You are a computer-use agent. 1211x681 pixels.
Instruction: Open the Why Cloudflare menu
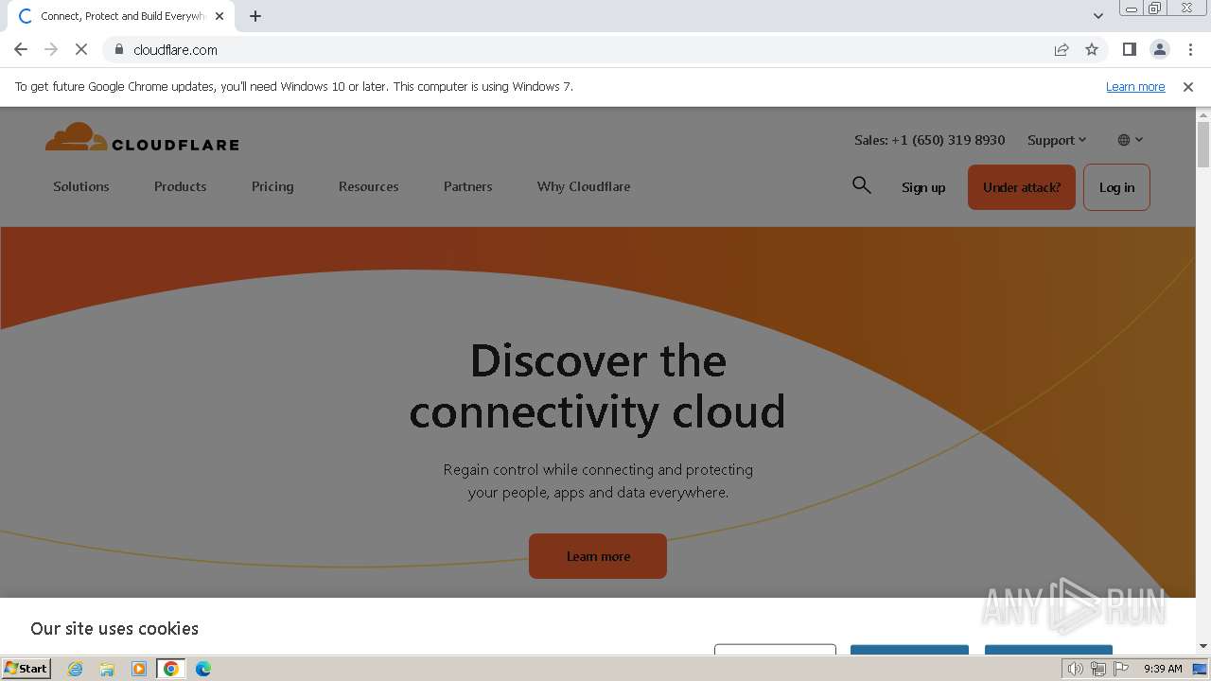(584, 186)
